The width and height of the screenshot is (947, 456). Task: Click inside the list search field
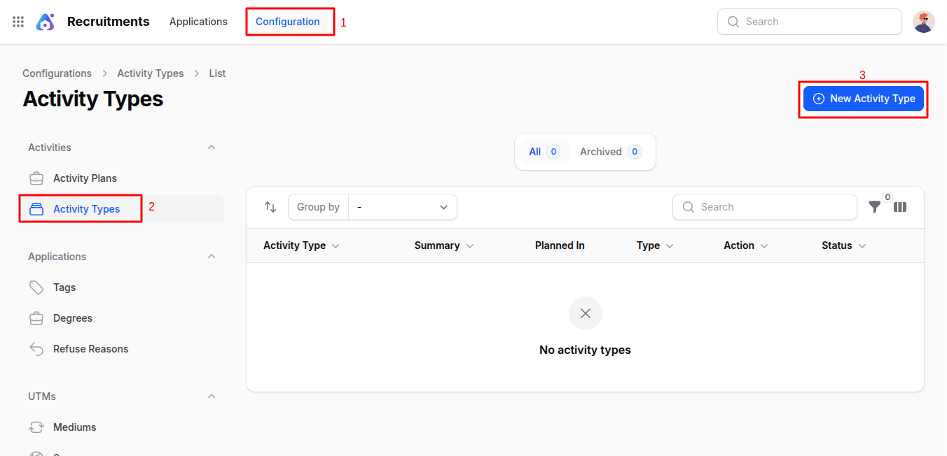[x=764, y=207]
